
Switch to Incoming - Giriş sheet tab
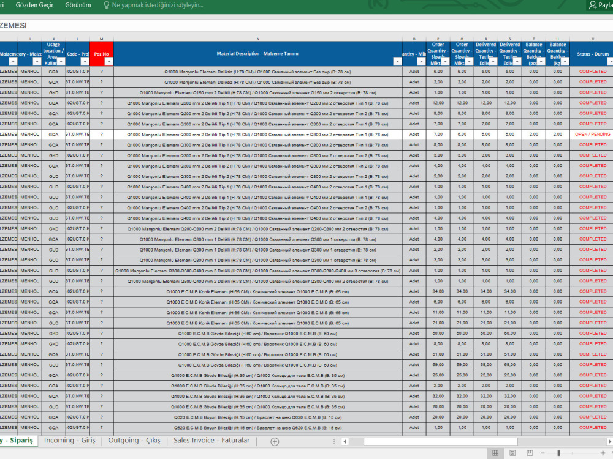click(70, 441)
